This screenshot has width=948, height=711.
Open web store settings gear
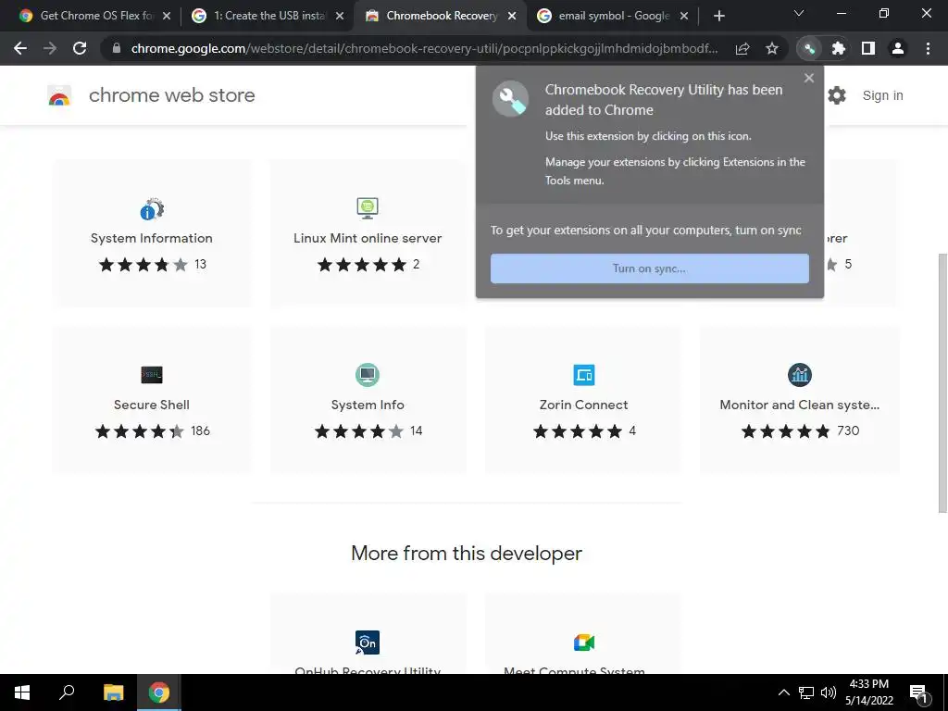click(x=837, y=95)
